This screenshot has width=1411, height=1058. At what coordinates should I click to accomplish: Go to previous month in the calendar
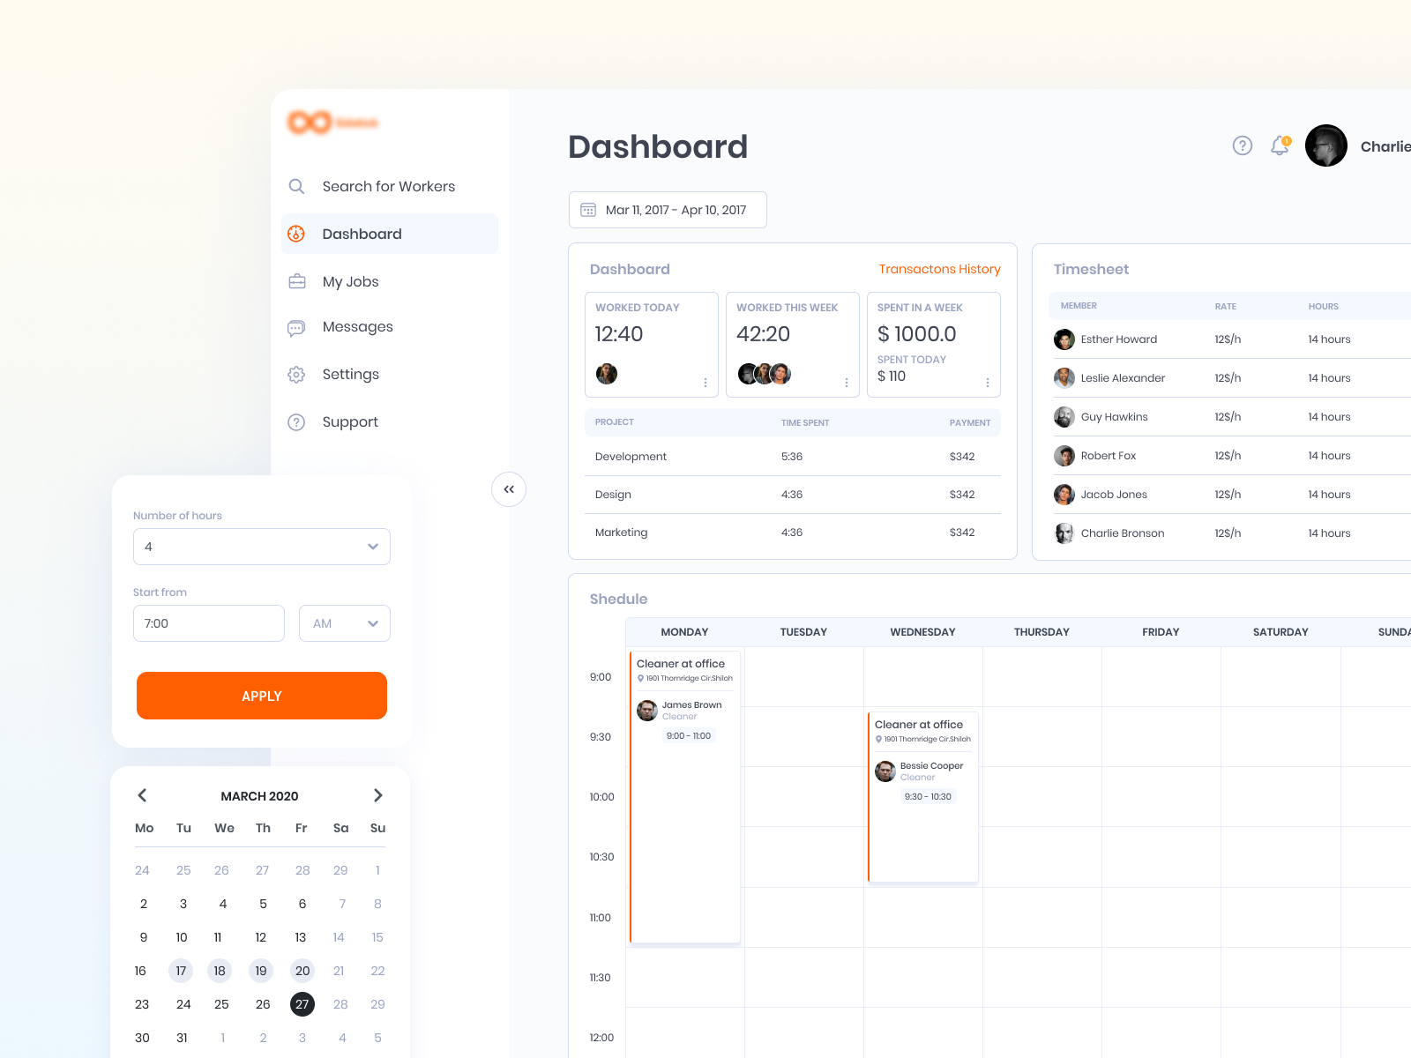pyautogui.click(x=142, y=795)
